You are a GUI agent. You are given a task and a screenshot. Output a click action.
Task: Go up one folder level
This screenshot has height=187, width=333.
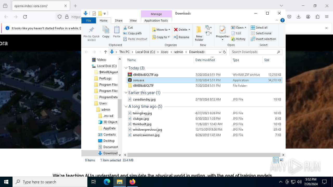pyautogui.click(x=105, y=52)
